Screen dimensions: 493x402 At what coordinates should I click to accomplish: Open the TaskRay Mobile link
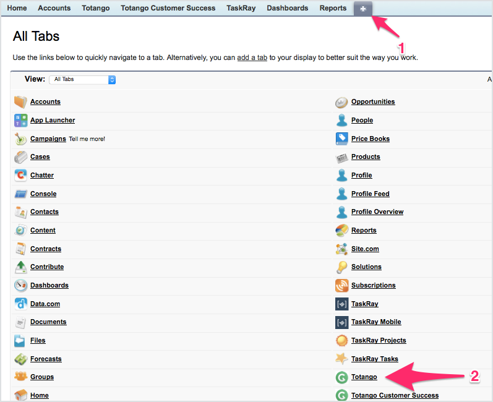pyautogui.click(x=376, y=322)
